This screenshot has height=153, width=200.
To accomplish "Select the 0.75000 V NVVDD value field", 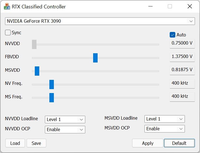I will point(182,44).
